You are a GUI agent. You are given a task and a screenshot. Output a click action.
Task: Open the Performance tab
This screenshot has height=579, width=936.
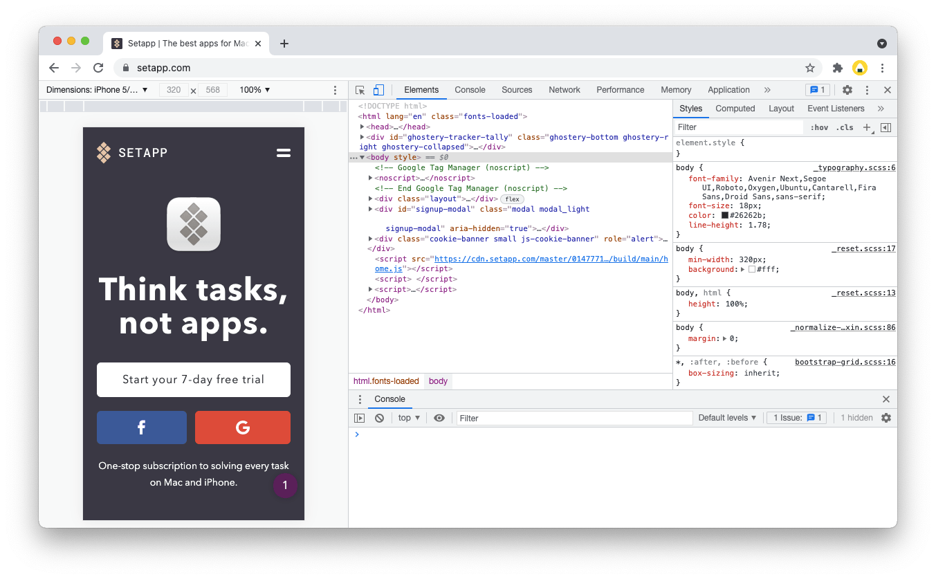pyautogui.click(x=621, y=90)
